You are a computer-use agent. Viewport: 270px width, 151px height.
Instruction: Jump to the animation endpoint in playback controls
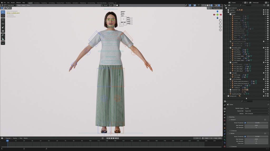coord(118,138)
